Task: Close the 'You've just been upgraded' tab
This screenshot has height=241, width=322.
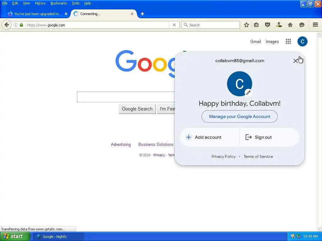Action: click(66, 14)
